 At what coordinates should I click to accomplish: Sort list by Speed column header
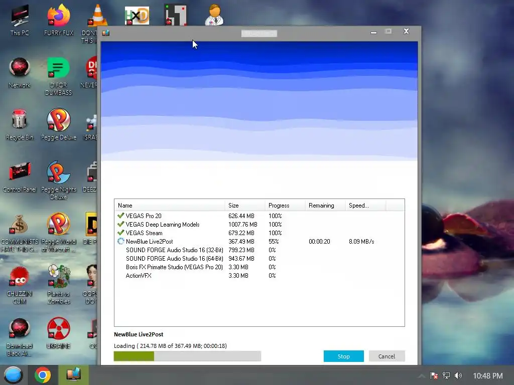tap(365, 205)
